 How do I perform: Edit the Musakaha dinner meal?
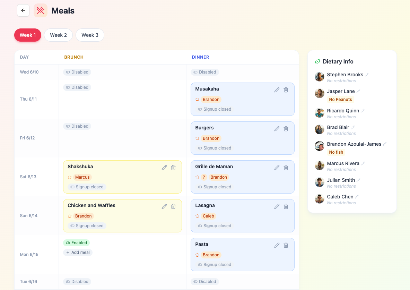[x=277, y=90]
